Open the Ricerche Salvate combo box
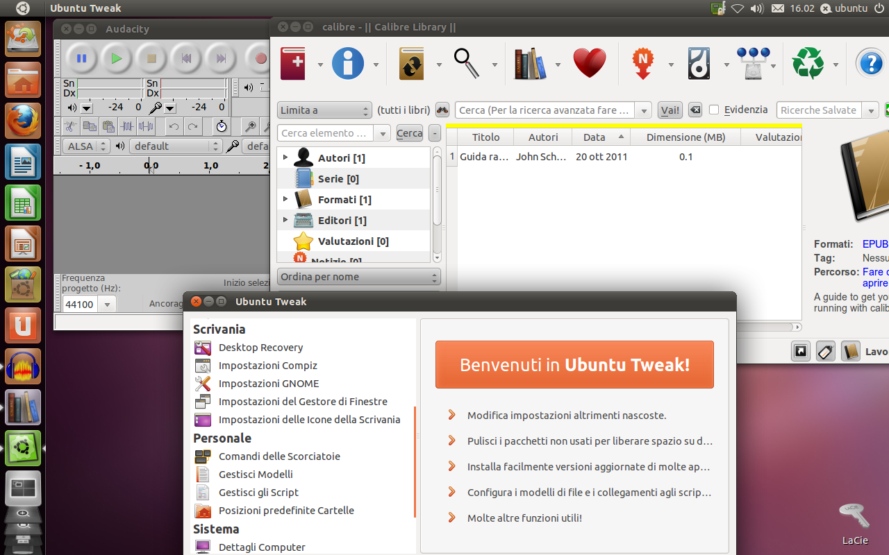 (x=828, y=110)
